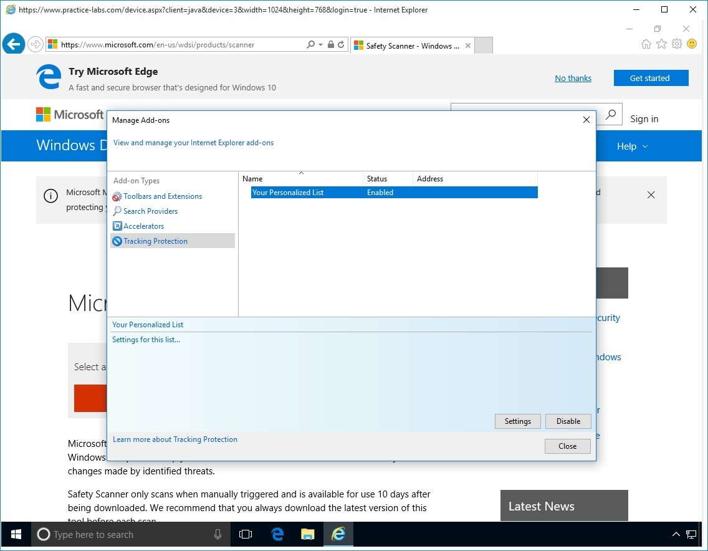Viewport: 708px width, 551px height.
Task: Sort add-ons list by Name column
Action: [300, 179]
